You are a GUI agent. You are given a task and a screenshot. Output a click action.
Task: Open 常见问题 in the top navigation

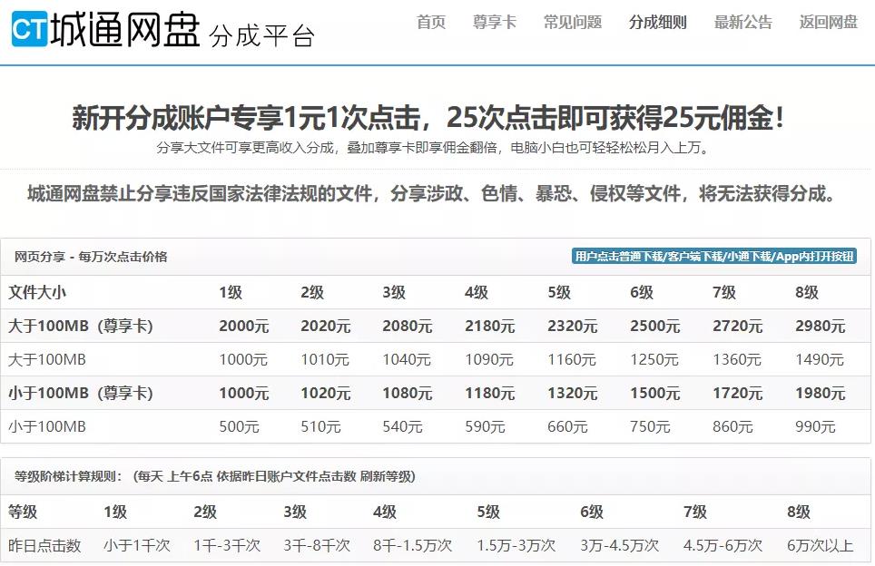point(573,23)
